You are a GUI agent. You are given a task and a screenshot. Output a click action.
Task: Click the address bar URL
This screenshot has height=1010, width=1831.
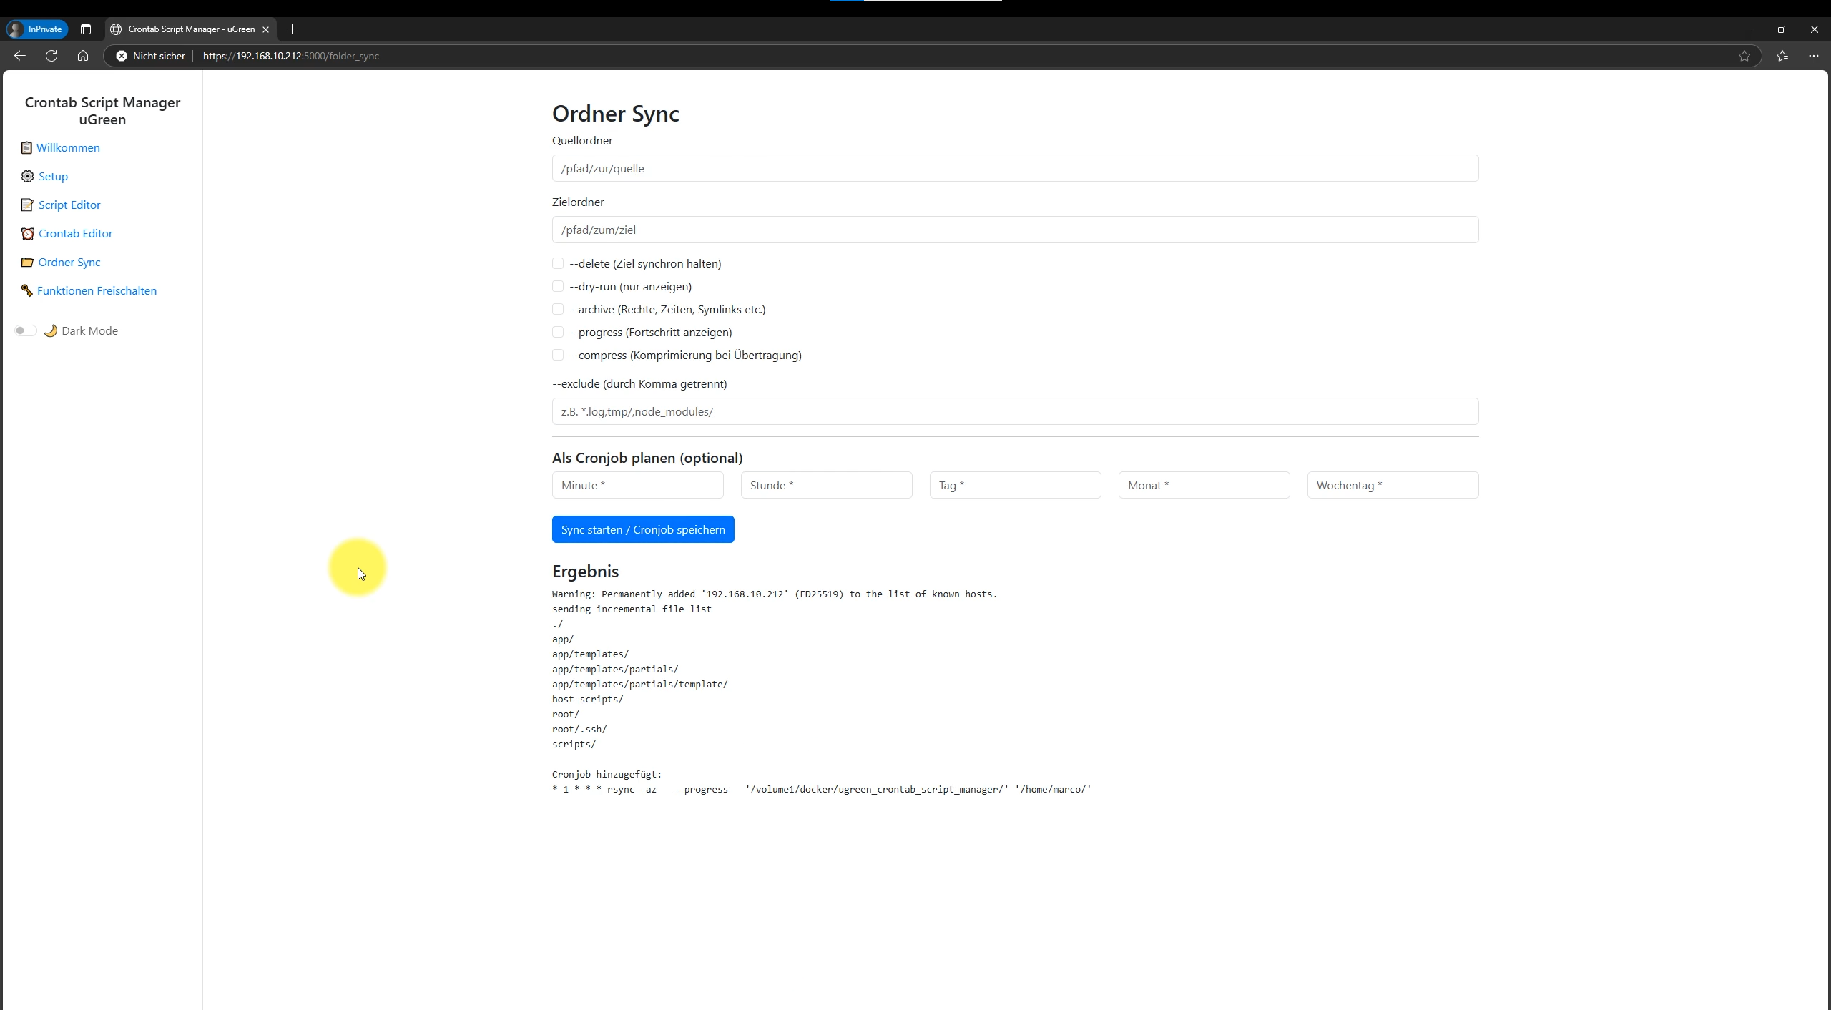tap(290, 56)
